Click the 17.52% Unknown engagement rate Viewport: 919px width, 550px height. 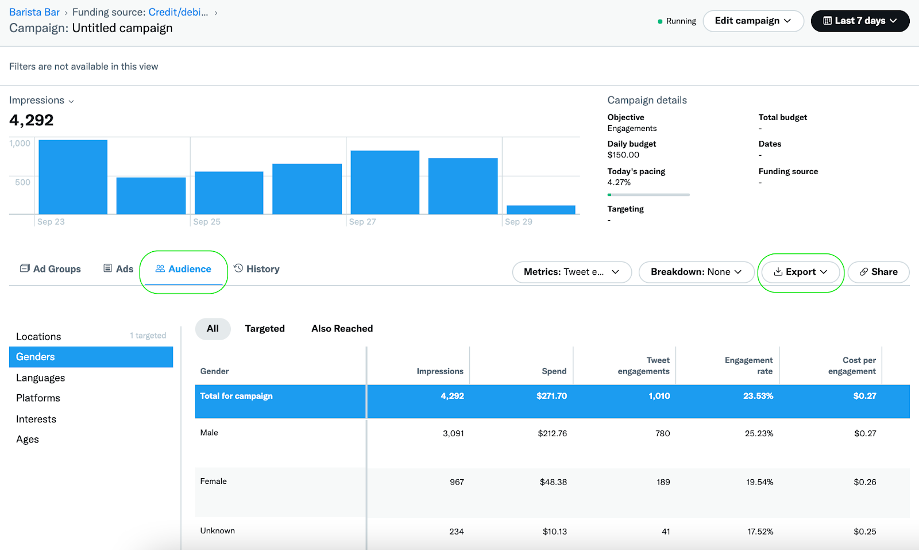click(x=760, y=532)
